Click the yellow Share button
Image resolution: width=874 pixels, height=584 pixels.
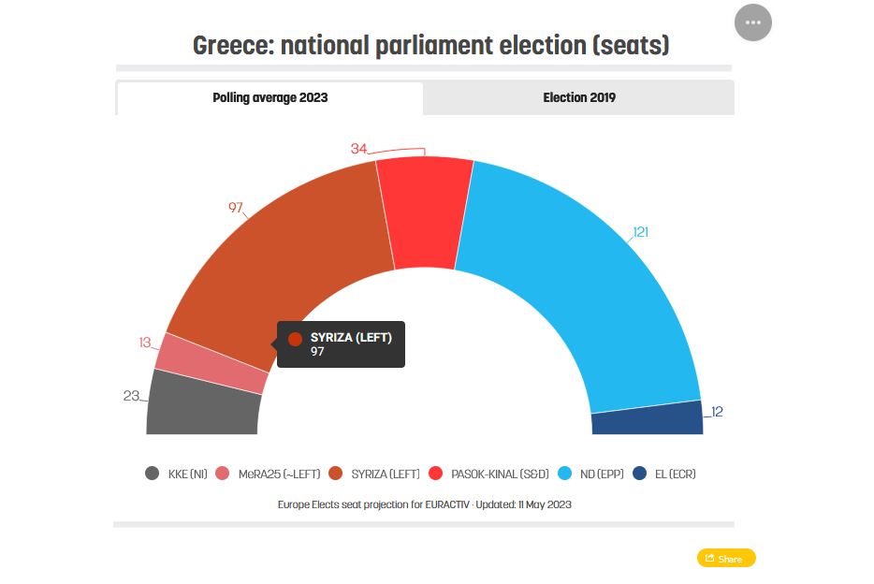pos(726,558)
